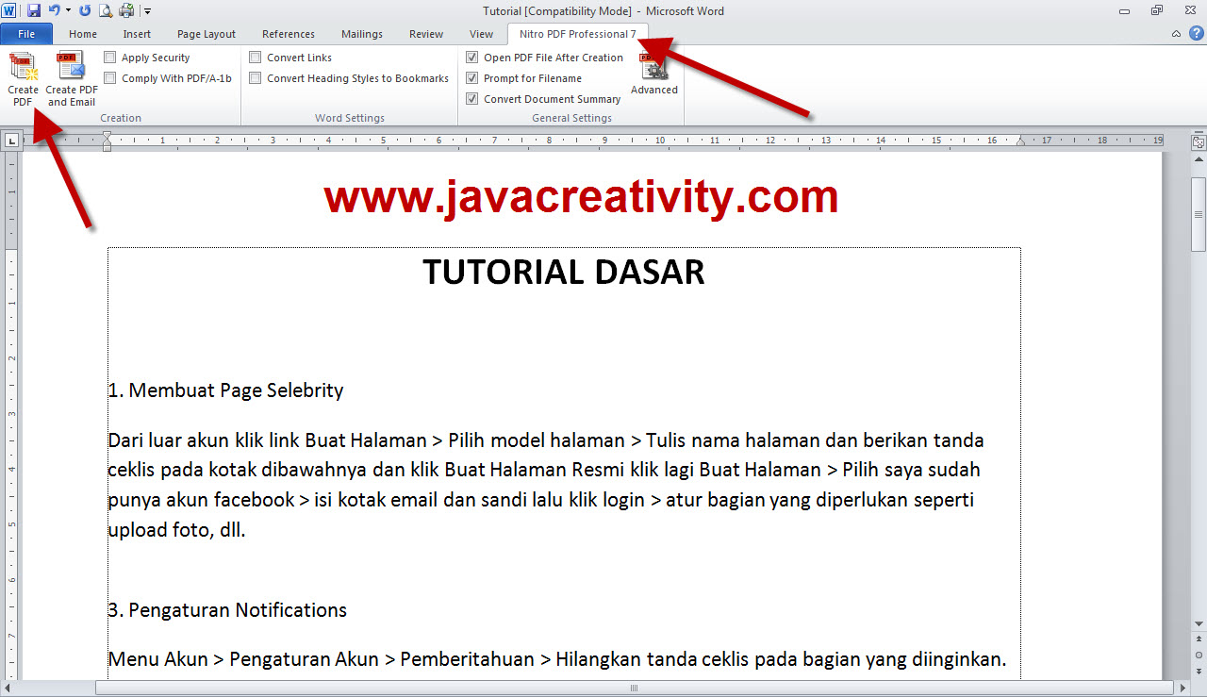Select the References tab
This screenshot has width=1207, height=697.
[x=289, y=34]
